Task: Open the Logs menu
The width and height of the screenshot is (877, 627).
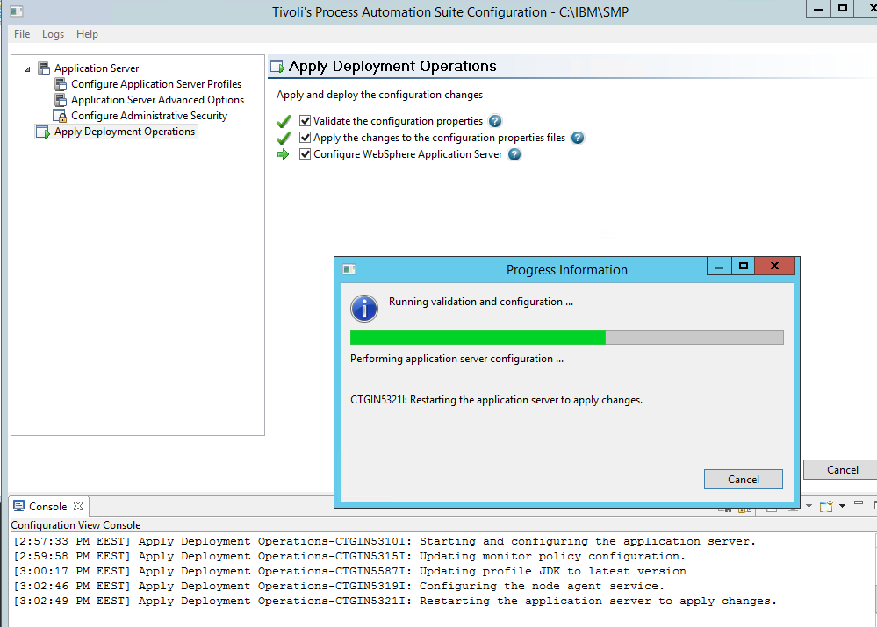Action: coord(54,34)
